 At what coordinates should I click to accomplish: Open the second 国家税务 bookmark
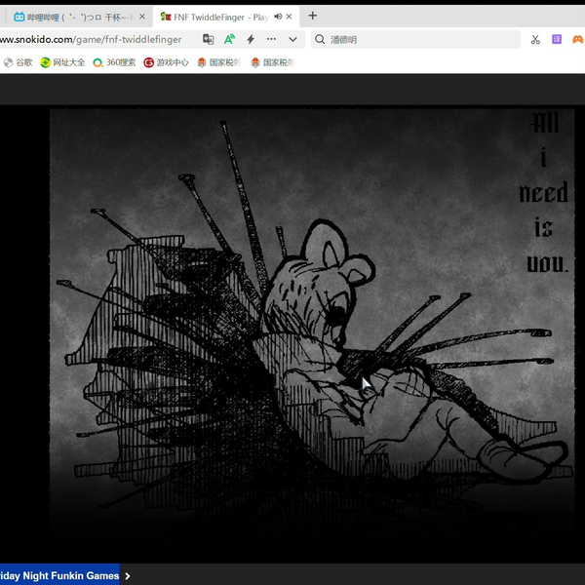272,62
